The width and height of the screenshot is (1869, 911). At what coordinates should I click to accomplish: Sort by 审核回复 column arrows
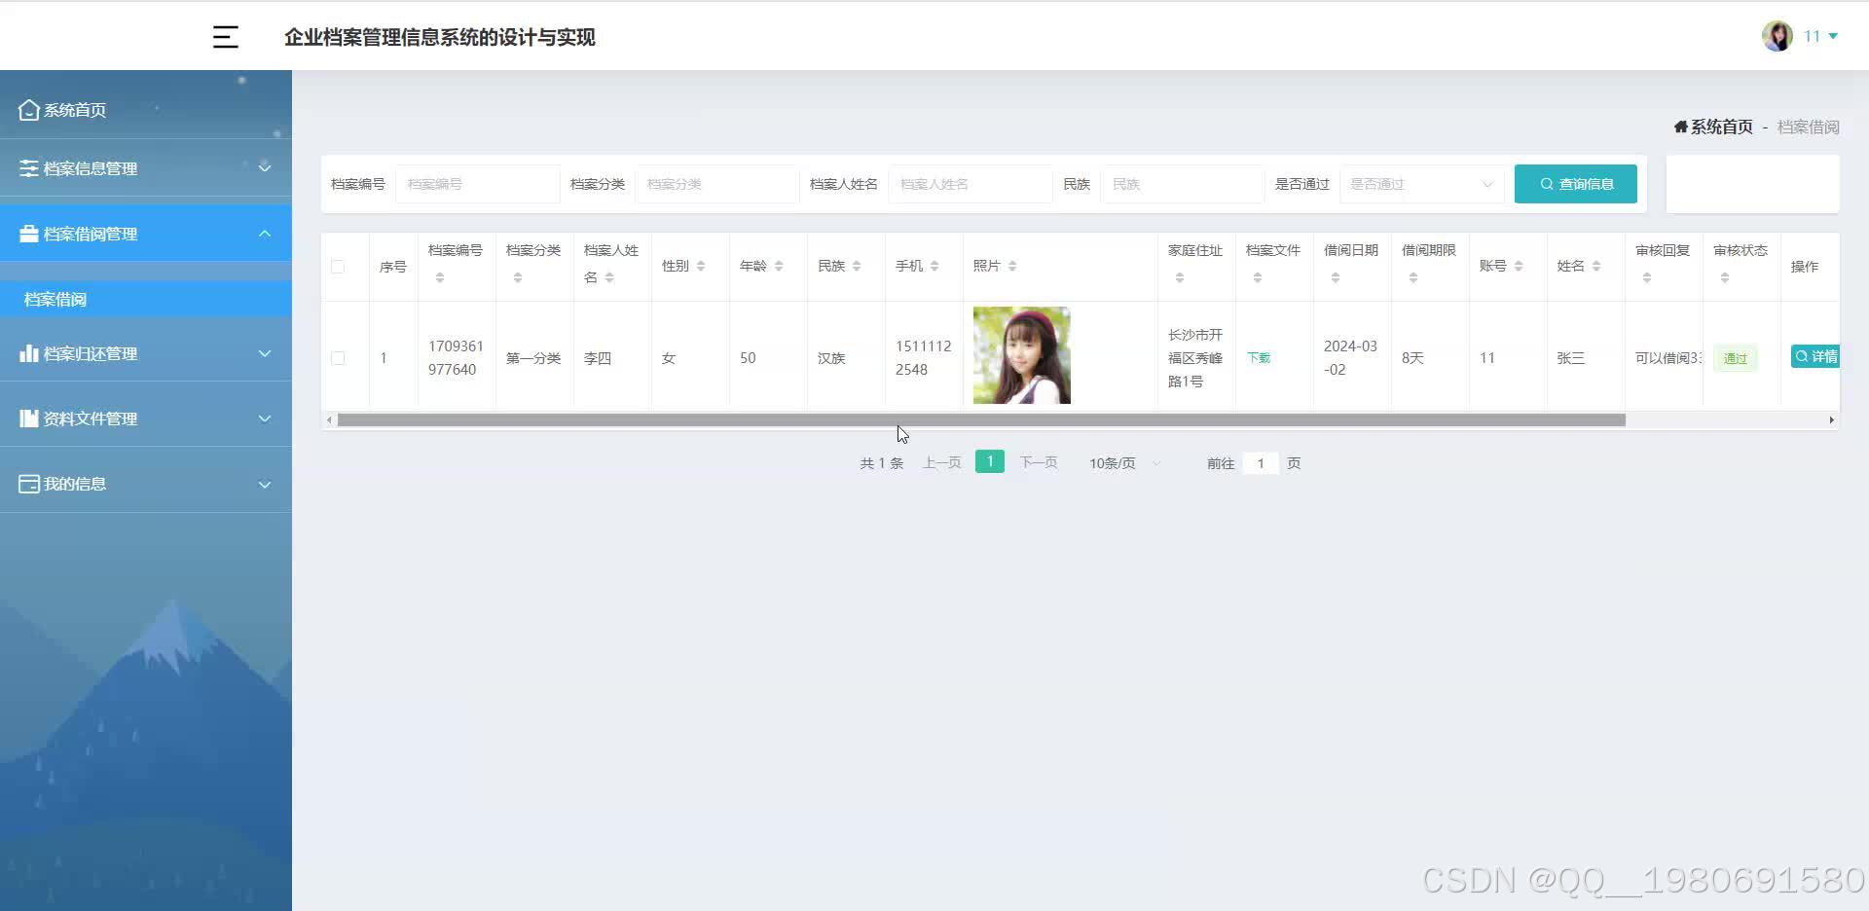pos(1647,278)
